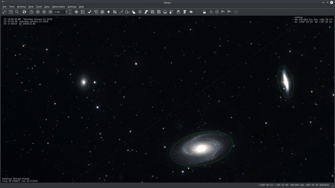
Task: Click the Download Extra Data globe icon
Action: [x=24, y=12]
